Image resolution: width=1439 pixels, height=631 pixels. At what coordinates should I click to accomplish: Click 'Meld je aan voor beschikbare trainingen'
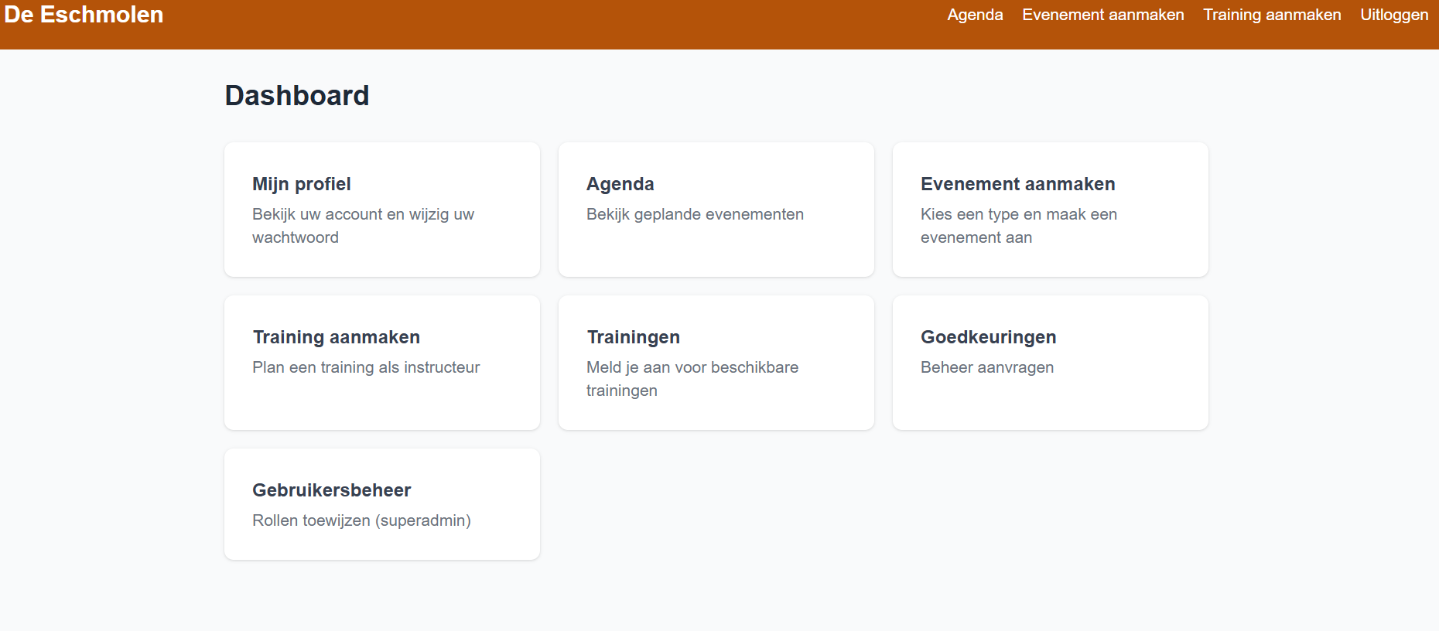[692, 379]
